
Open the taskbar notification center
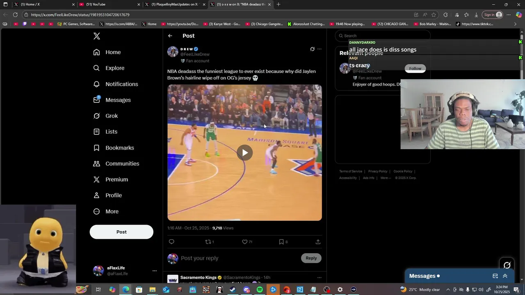click(516, 290)
